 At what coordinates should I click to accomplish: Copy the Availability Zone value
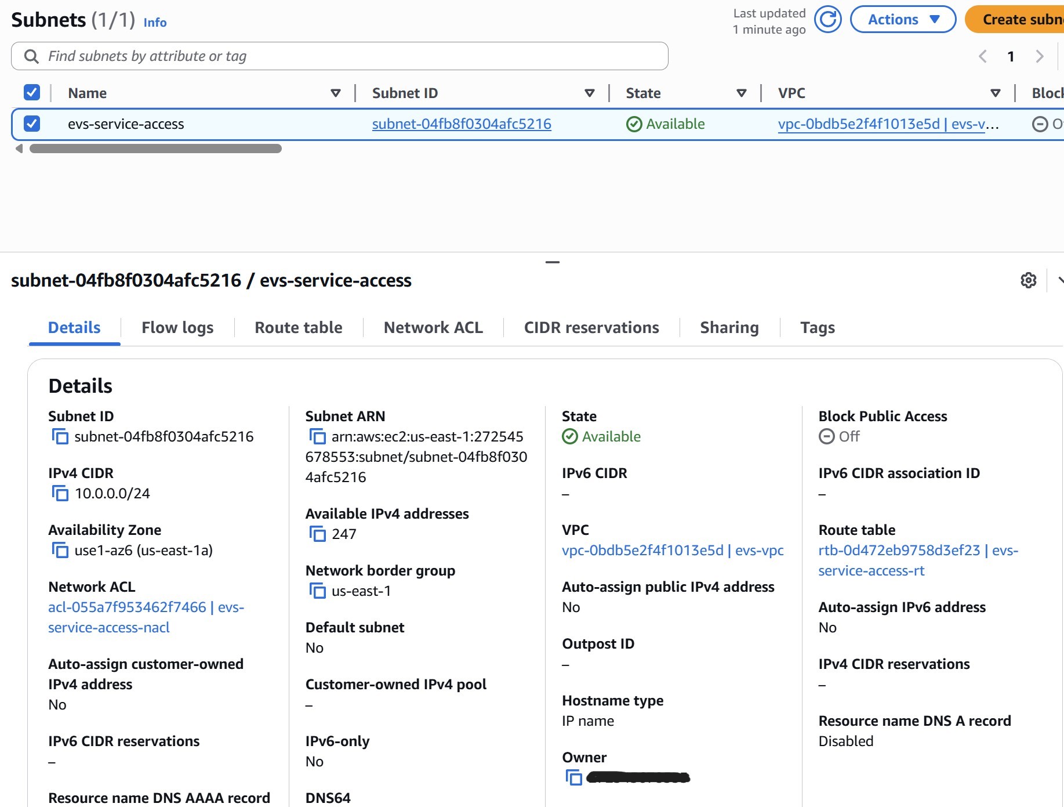click(61, 551)
